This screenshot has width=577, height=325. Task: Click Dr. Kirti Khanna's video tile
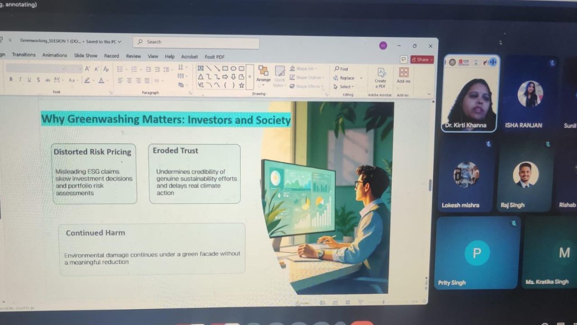[x=470, y=94]
